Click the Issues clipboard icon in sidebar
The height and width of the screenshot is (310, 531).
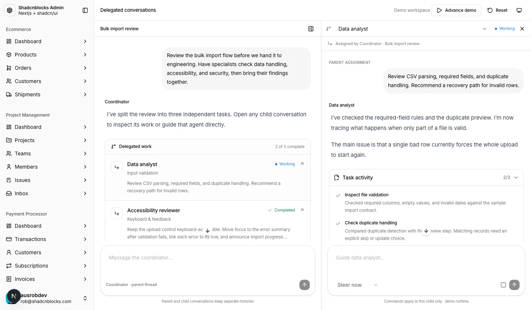(x=9, y=180)
